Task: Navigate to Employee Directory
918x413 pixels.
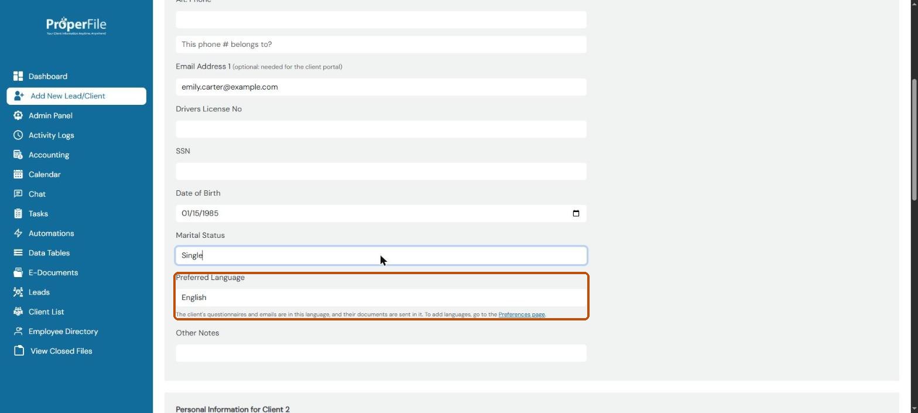Action: pos(63,332)
